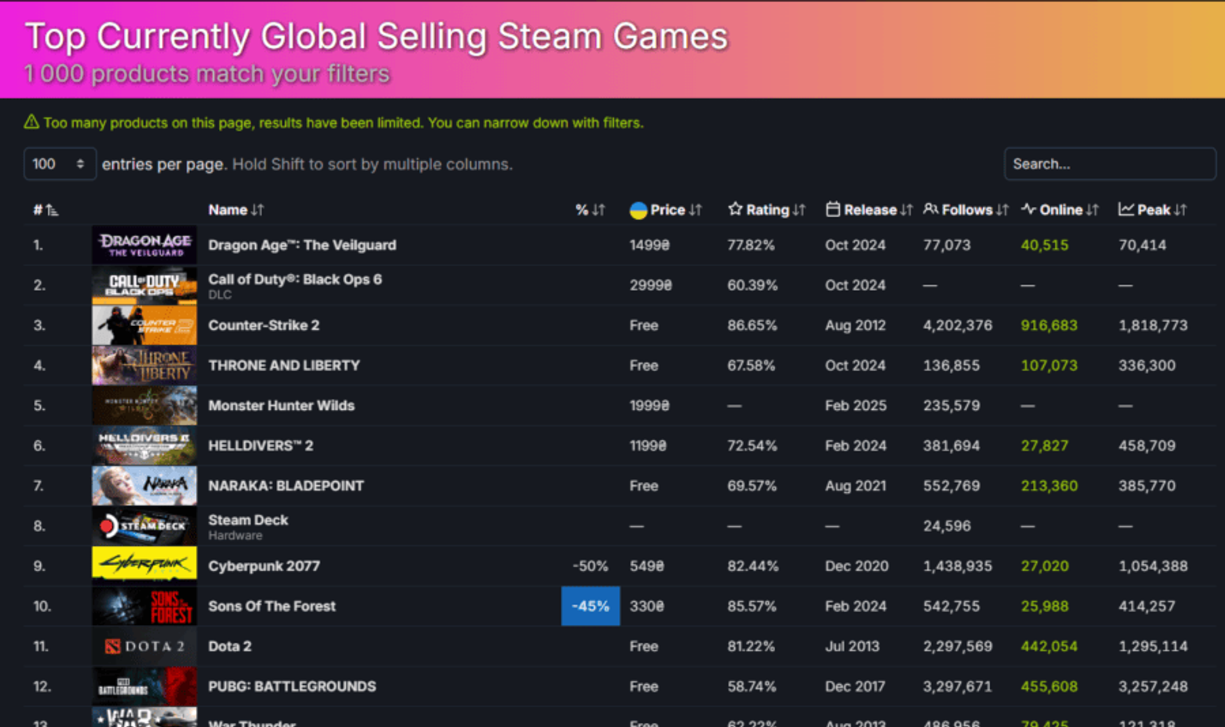This screenshot has height=727, width=1225.
Task: Sort the table by rank number column
Action: (45, 210)
